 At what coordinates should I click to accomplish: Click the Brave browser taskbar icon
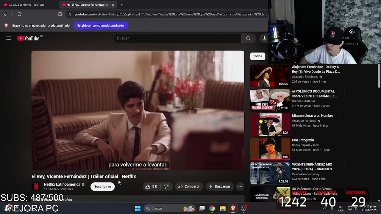pyautogui.click(x=233, y=208)
